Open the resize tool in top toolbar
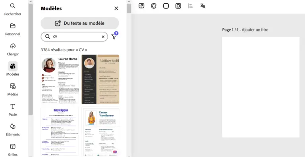This screenshot has height=157, width=305. (x=141, y=6)
